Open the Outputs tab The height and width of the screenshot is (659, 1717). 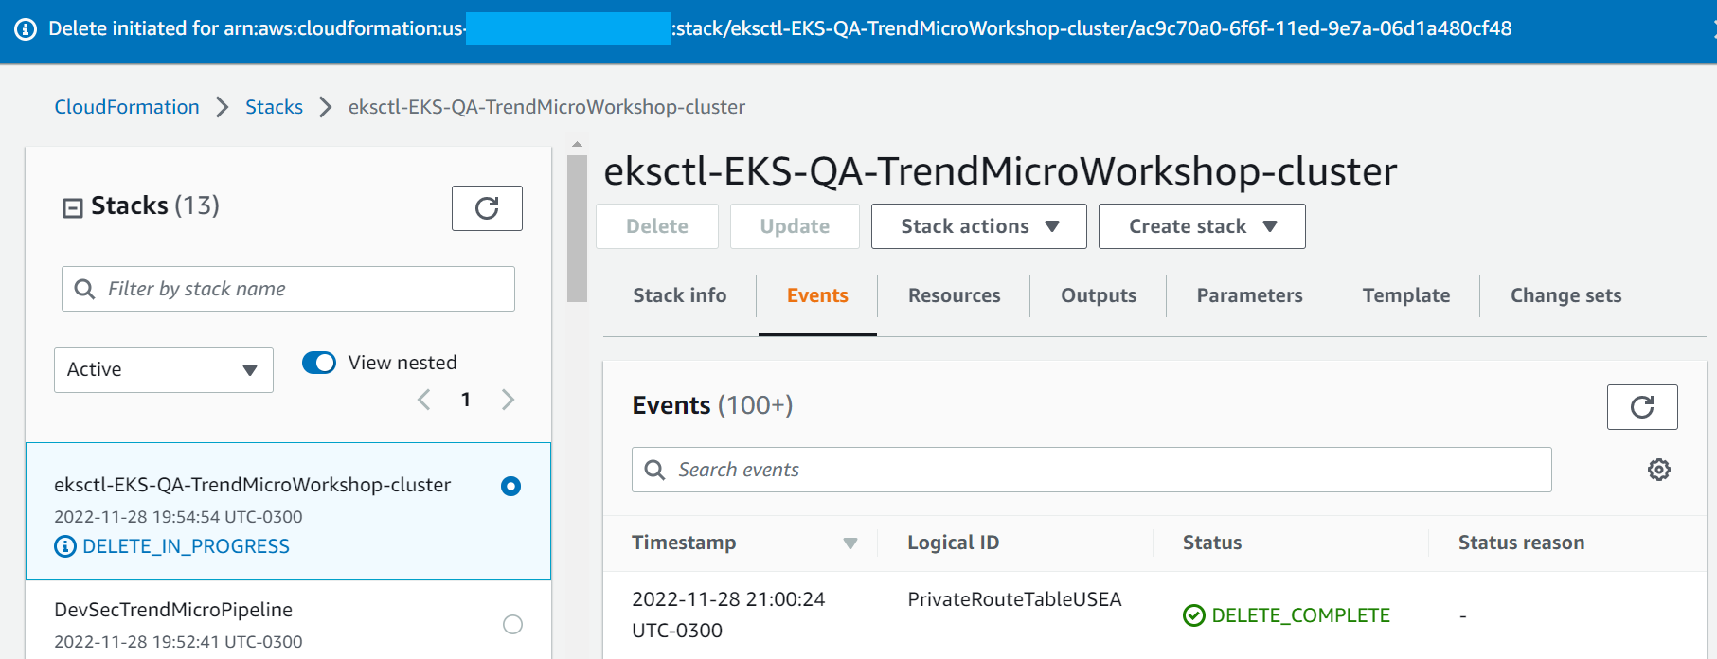click(1099, 295)
